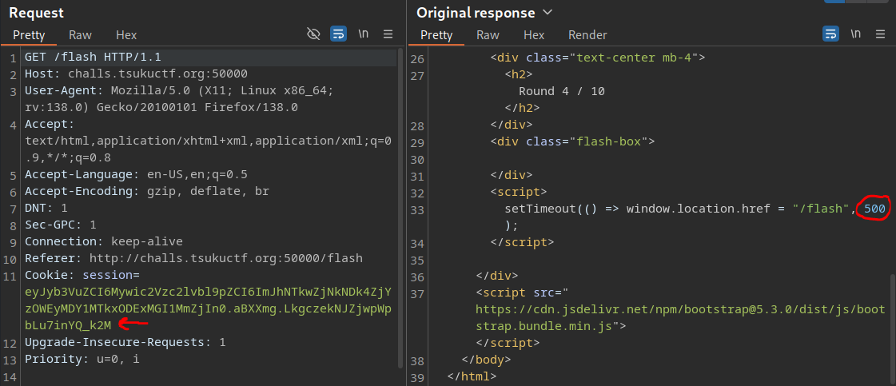Click the Sec-GPC: 1 header line
896x386 pixels.
pyautogui.click(x=61, y=225)
